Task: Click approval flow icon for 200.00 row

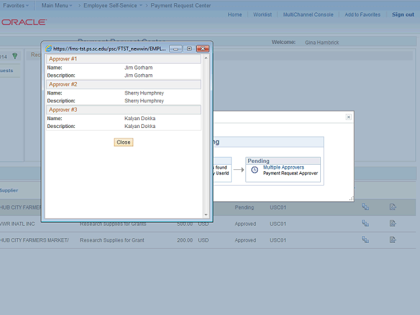Action: (x=366, y=240)
